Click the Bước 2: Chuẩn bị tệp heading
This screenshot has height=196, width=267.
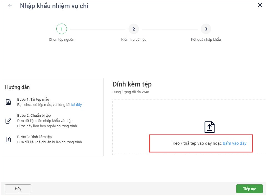(34, 115)
